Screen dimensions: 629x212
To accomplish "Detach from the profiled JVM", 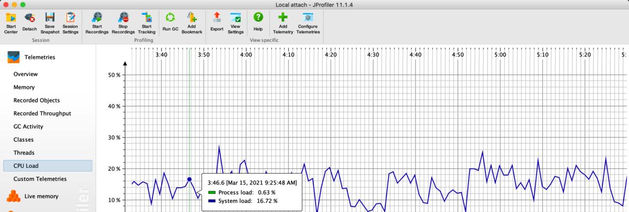I will (29, 23).
